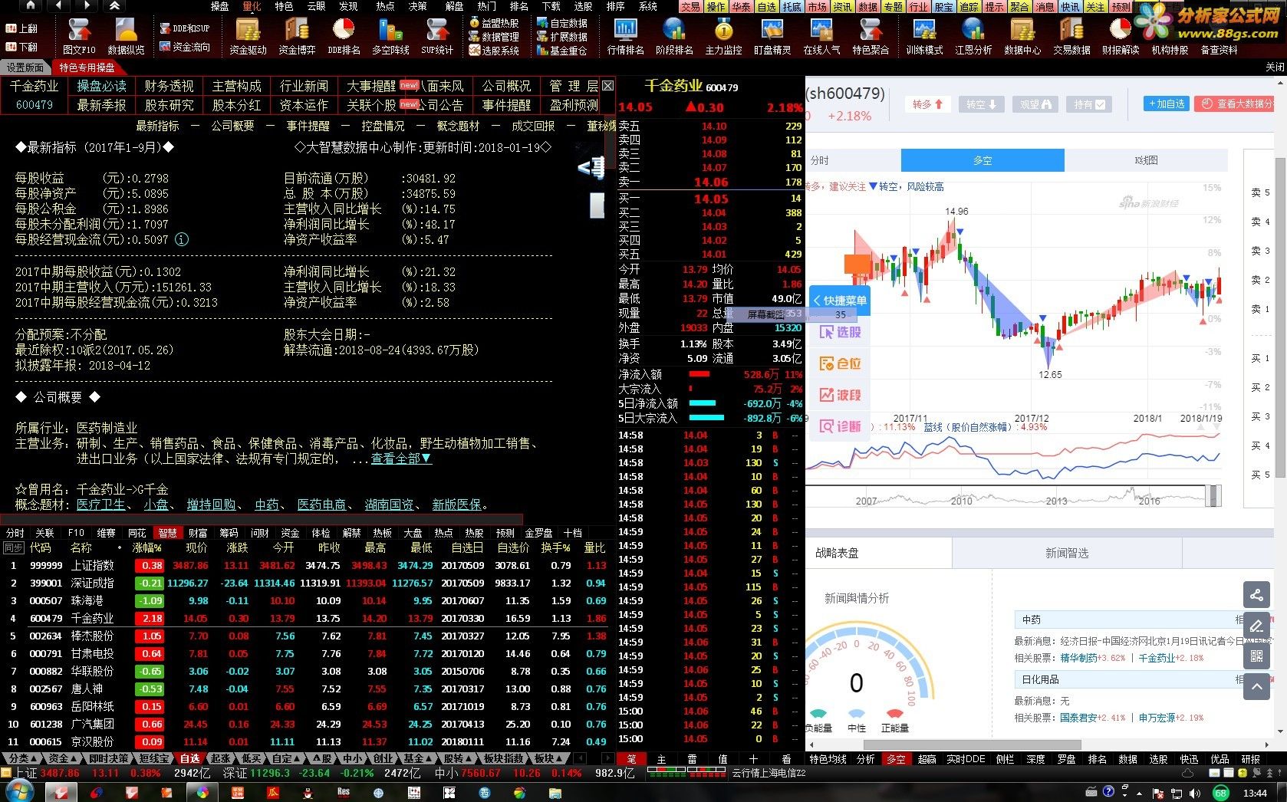Click the 仓位 quick menu button
Viewport: 1287px width, 802px height.
[x=841, y=363]
